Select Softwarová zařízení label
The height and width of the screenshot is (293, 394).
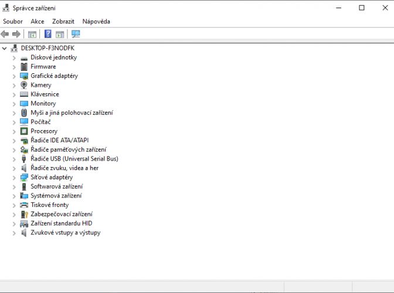click(56, 186)
